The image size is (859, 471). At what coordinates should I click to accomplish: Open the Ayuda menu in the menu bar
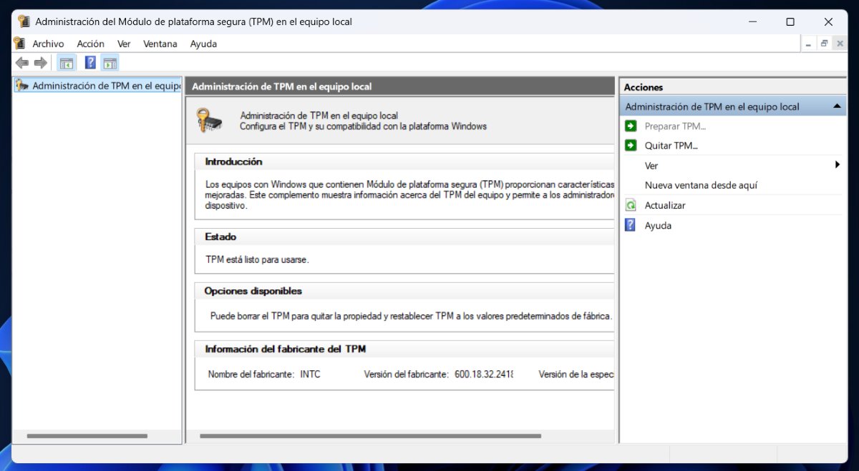pos(203,44)
